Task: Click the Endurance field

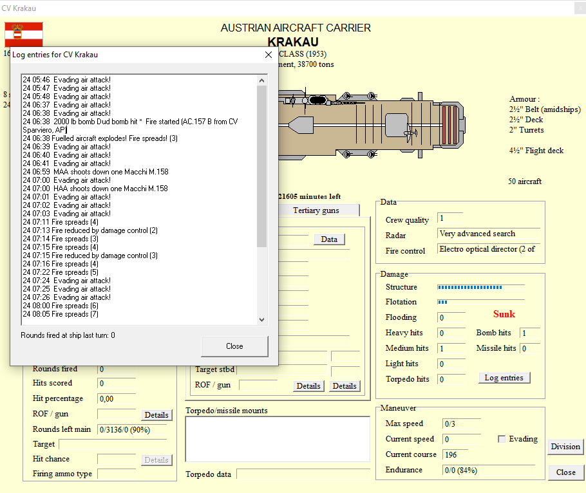Action: tap(489, 470)
